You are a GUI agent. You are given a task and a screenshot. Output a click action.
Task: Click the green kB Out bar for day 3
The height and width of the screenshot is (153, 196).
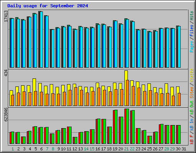pos(24,140)
